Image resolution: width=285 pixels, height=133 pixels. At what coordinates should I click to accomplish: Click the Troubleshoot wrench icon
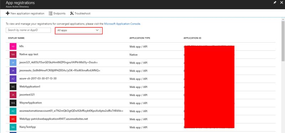coord(72,13)
